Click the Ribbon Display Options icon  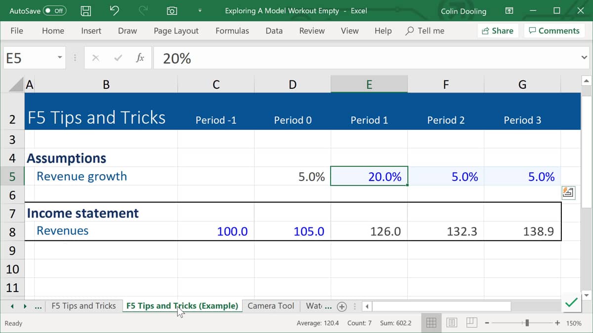(x=509, y=10)
